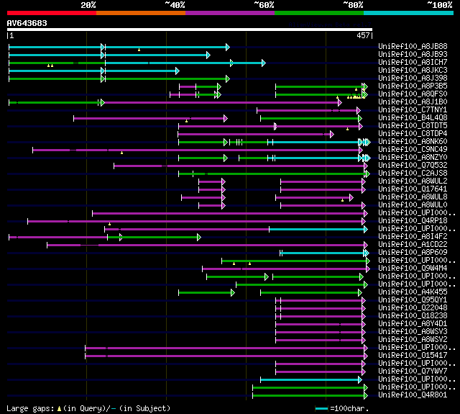Select the UniRef100_A8J1B0 label
Viewport: 460px width, 414px height.
click(413, 102)
